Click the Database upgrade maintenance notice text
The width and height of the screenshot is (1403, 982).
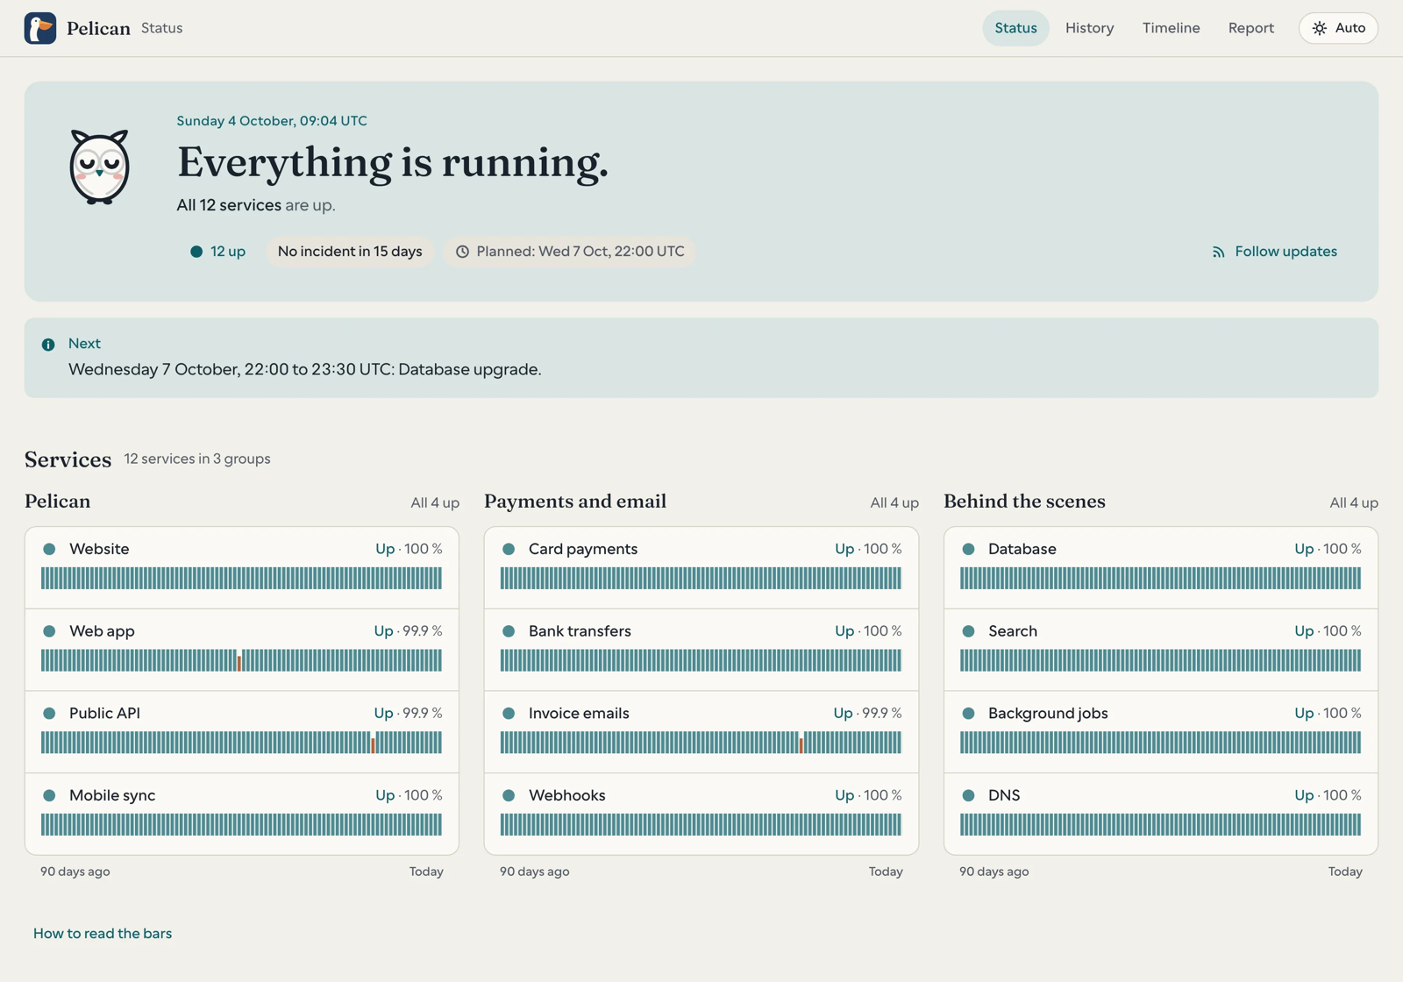305,369
